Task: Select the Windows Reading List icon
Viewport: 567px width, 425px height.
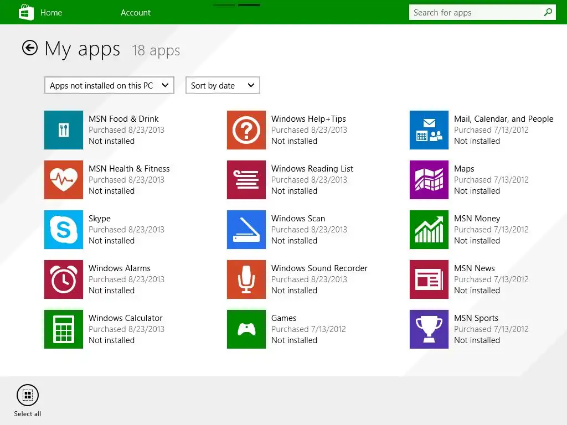Action: tap(246, 180)
